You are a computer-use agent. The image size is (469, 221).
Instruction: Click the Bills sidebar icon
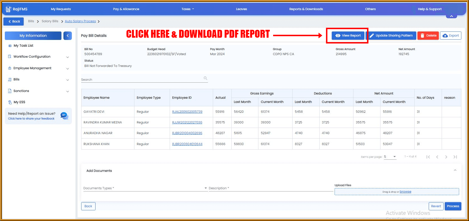pos(10,80)
